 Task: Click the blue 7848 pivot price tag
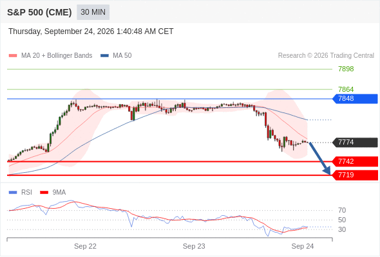click(355, 99)
